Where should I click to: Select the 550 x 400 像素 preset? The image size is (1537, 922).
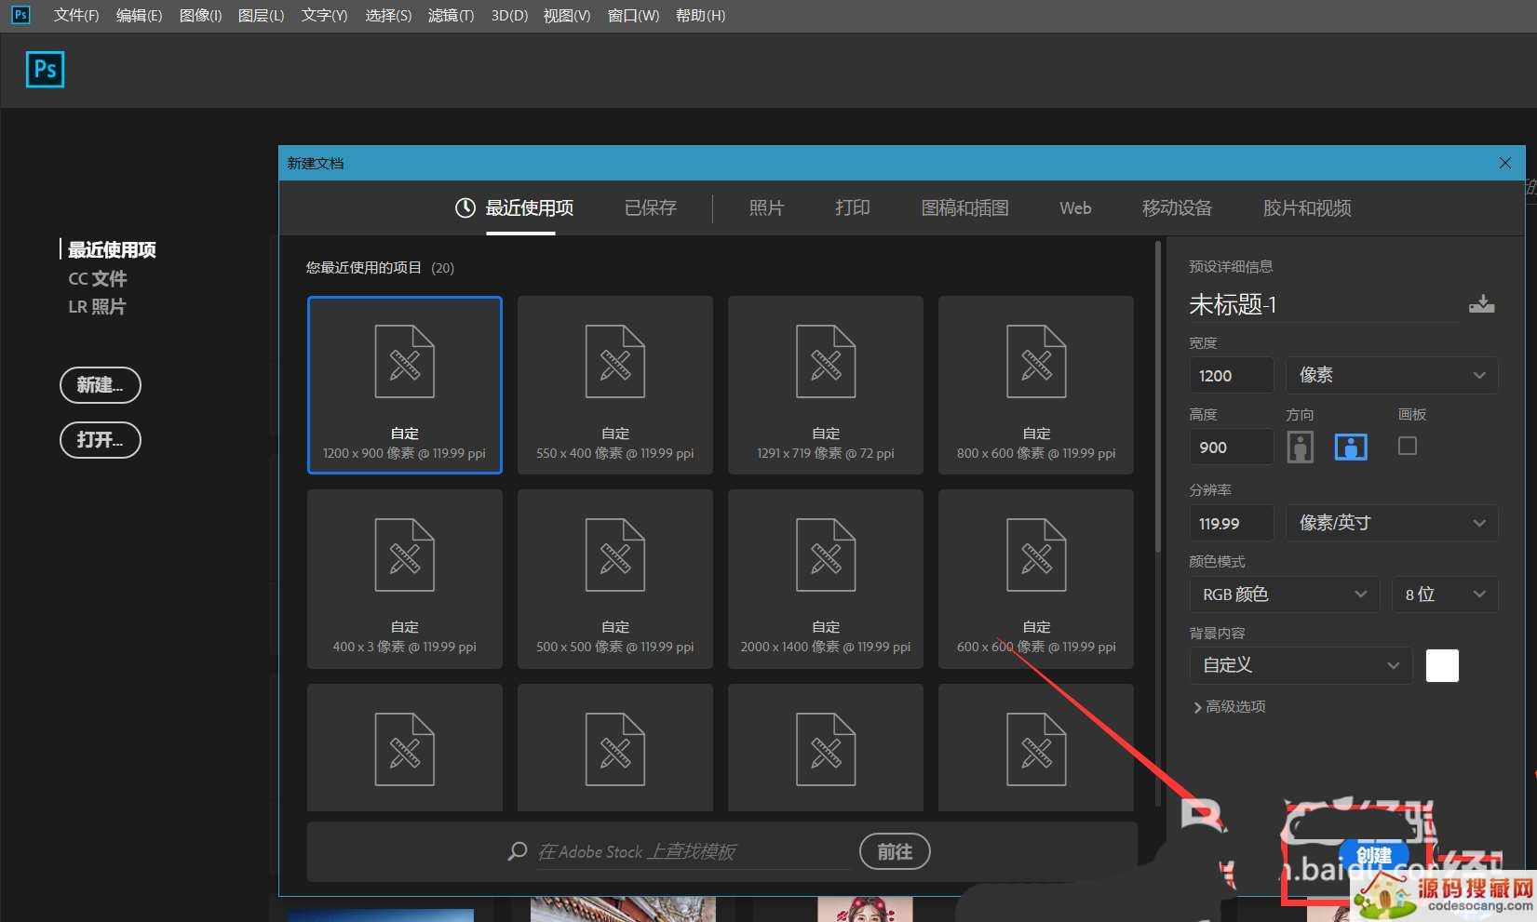(x=615, y=385)
